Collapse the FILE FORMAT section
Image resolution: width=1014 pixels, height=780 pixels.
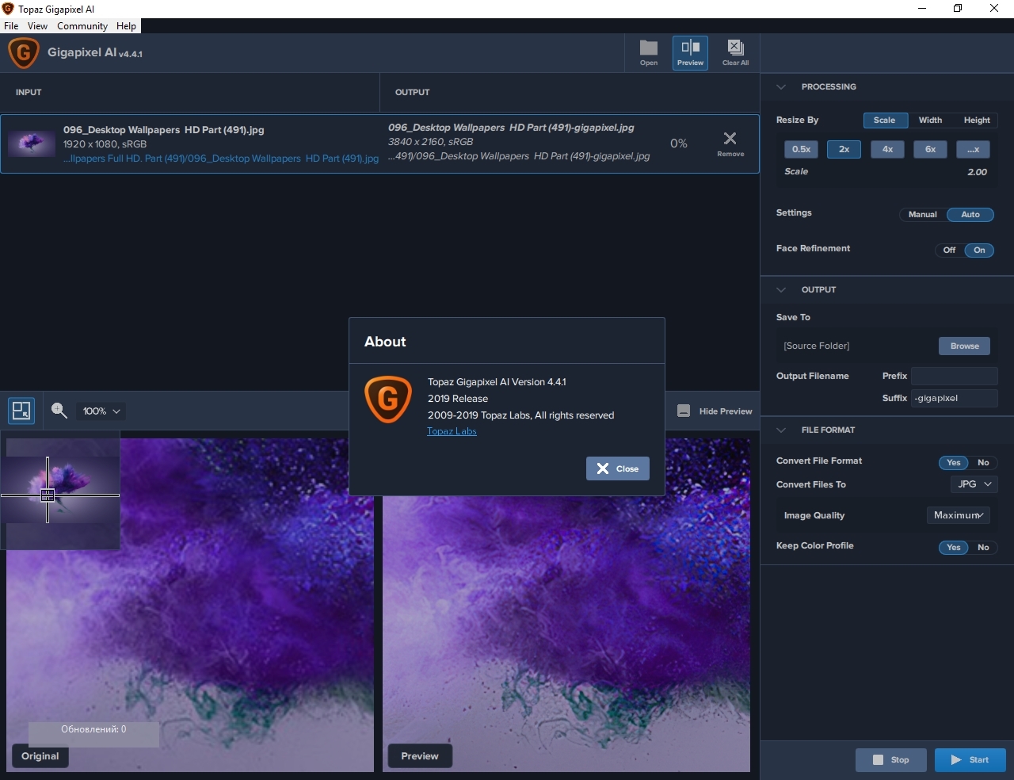tap(781, 430)
